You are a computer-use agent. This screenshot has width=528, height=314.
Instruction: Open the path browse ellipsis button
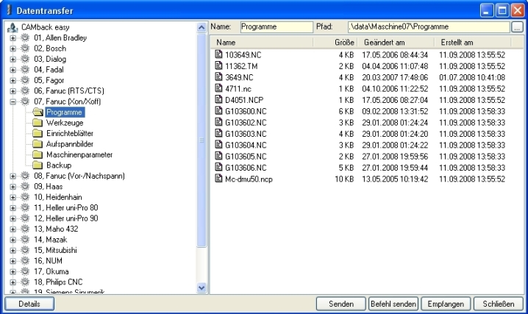pyautogui.click(x=518, y=27)
